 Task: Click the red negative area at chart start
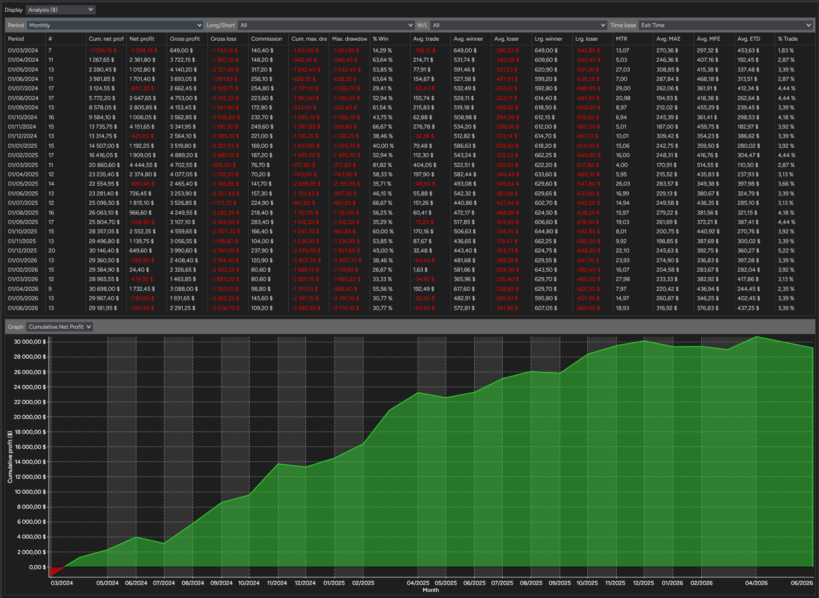(55, 570)
